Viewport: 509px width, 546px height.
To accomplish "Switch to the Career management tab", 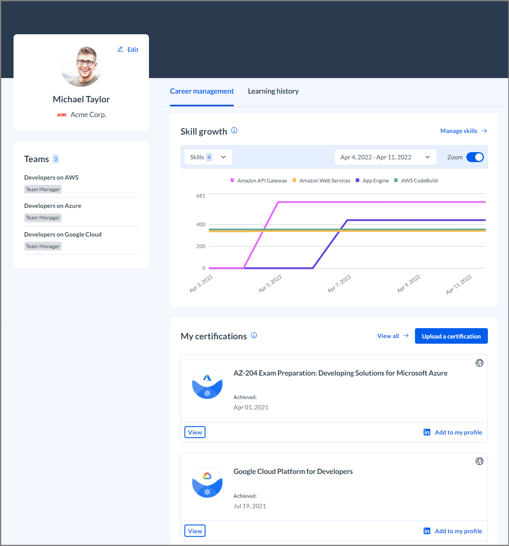I will point(202,91).
